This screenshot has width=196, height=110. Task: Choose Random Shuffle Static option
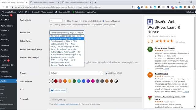(x=67, y=62)
